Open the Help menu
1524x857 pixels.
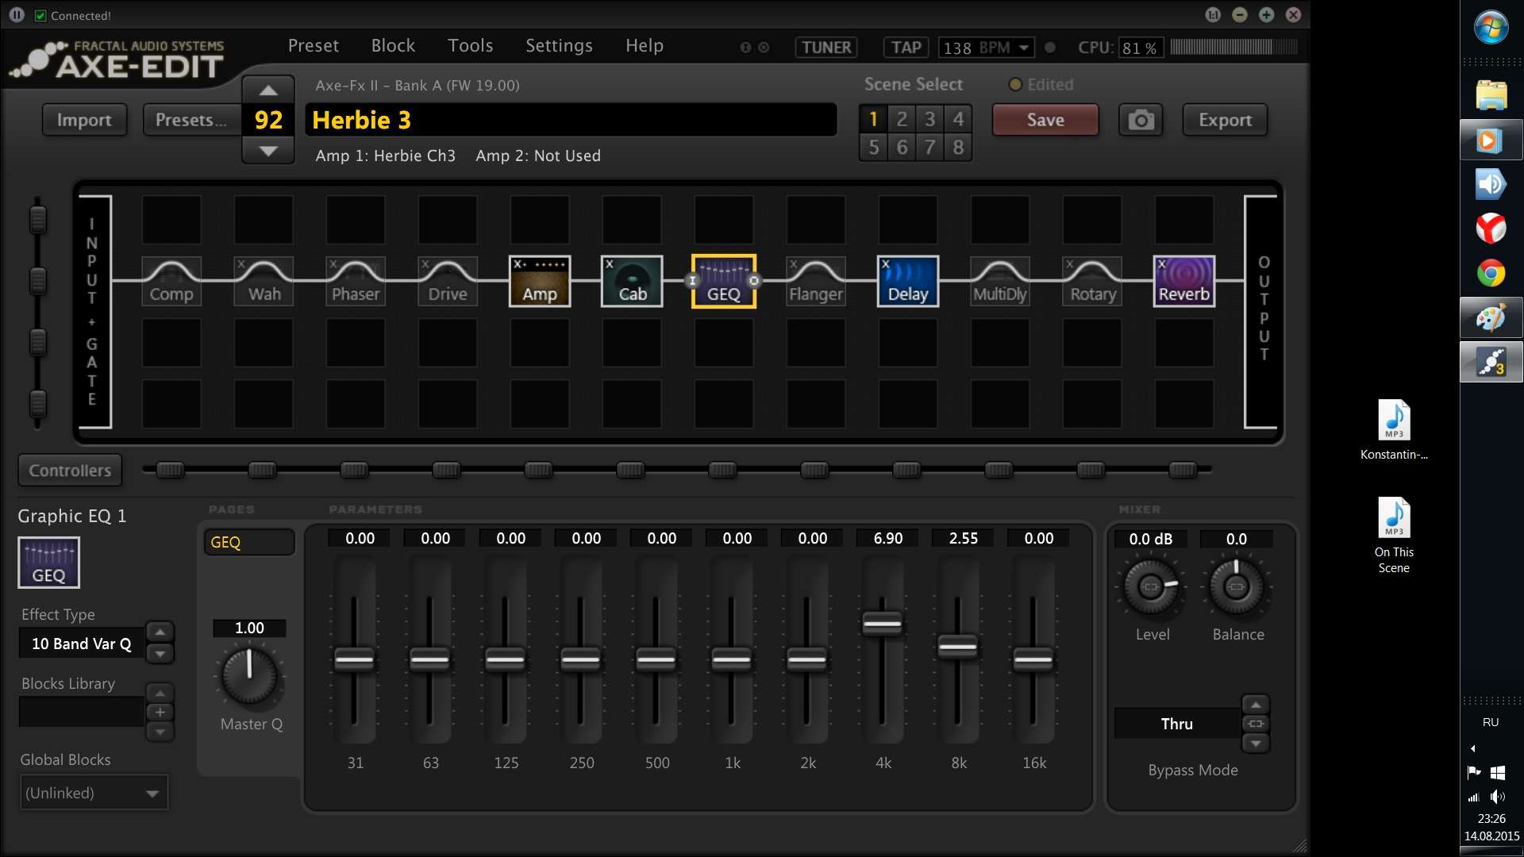(x=645, y=46)
